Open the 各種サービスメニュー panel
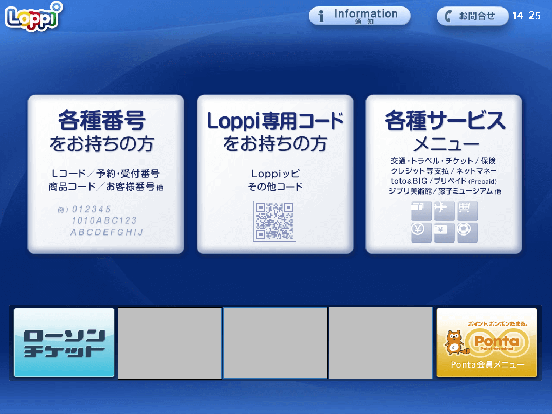Viewport: 552px width, 414px height. (444, 174)
